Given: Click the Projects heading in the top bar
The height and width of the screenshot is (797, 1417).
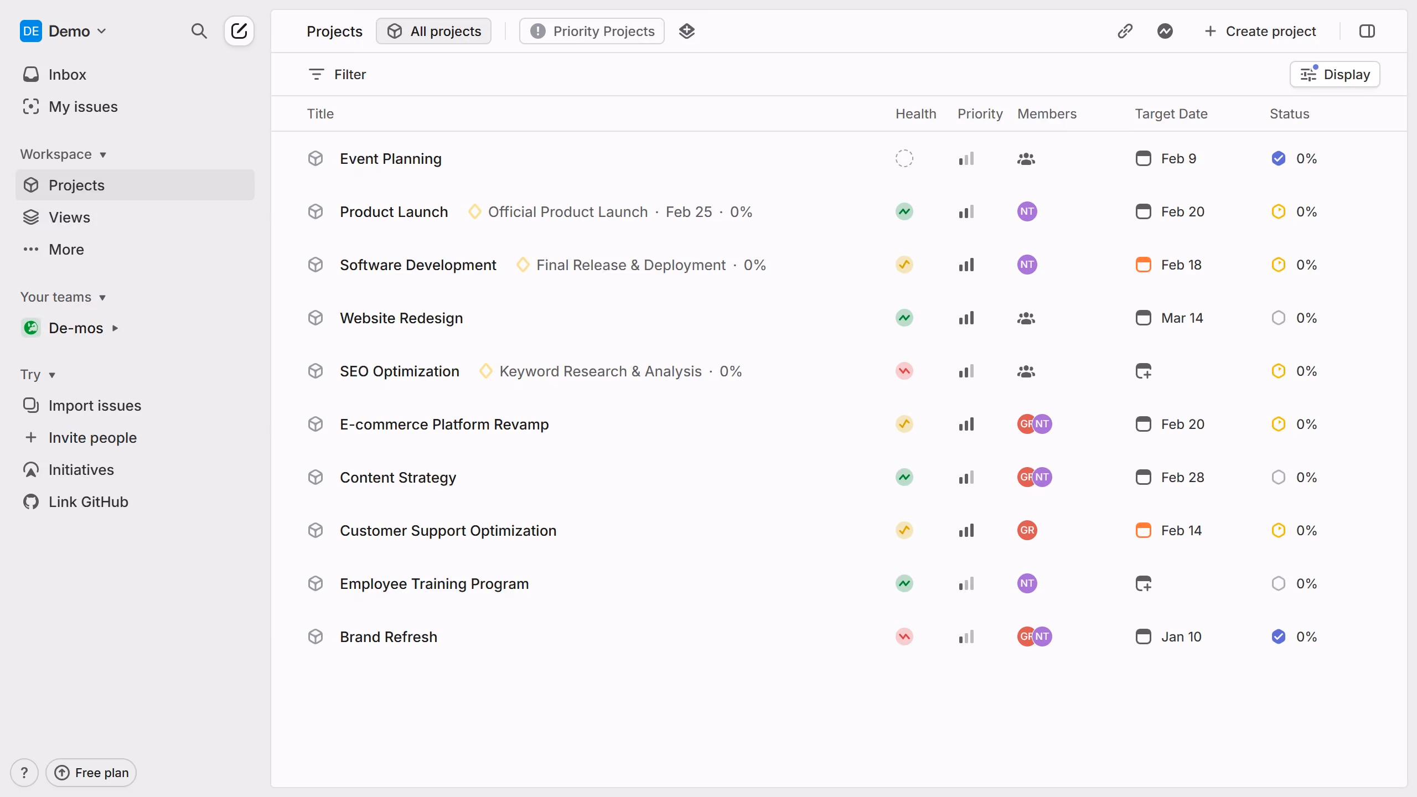Looking at the screenshot, I should 334,32.
